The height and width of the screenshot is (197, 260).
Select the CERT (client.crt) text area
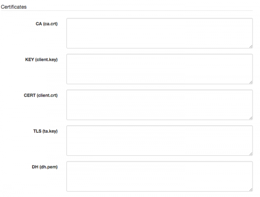pos(159,105)
